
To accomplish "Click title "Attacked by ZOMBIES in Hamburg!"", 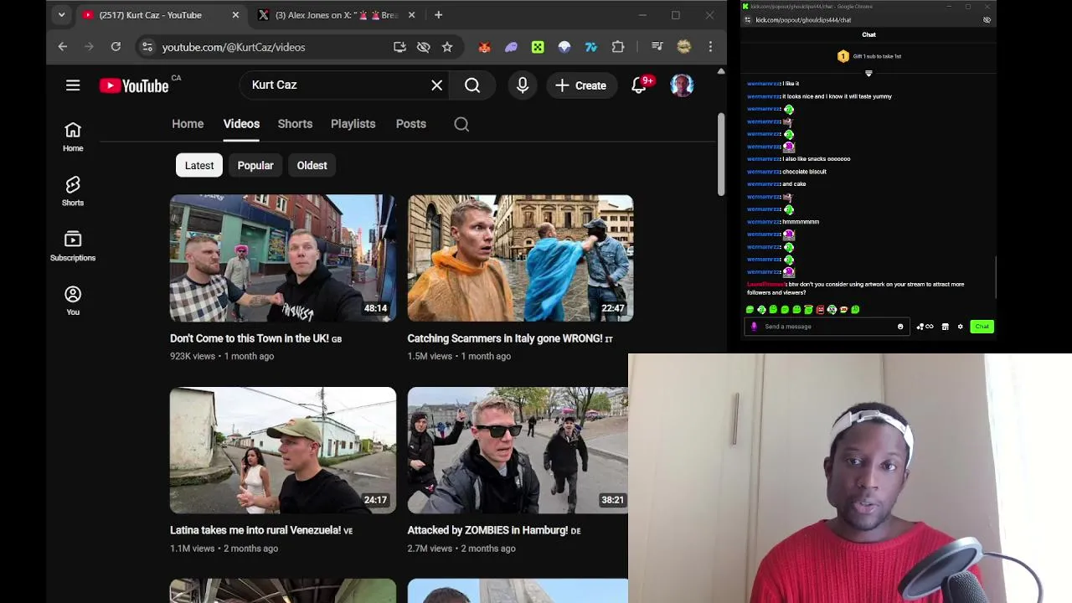I will [x=487, y=530].
